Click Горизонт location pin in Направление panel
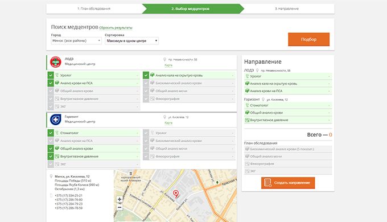 tap(263, 100)
